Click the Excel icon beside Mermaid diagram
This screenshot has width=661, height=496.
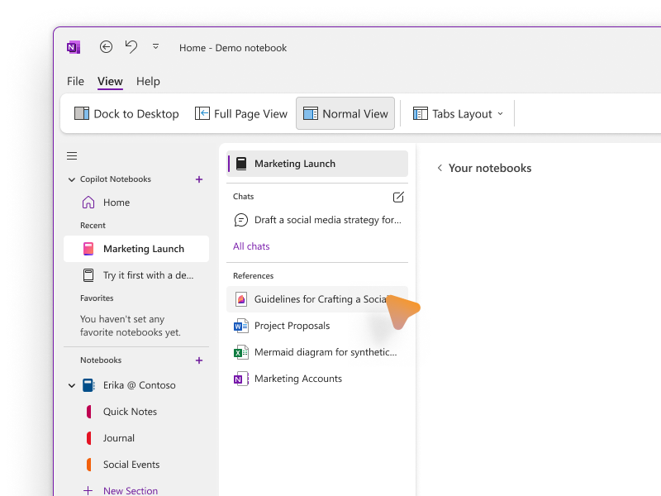(x=240, y=352)
